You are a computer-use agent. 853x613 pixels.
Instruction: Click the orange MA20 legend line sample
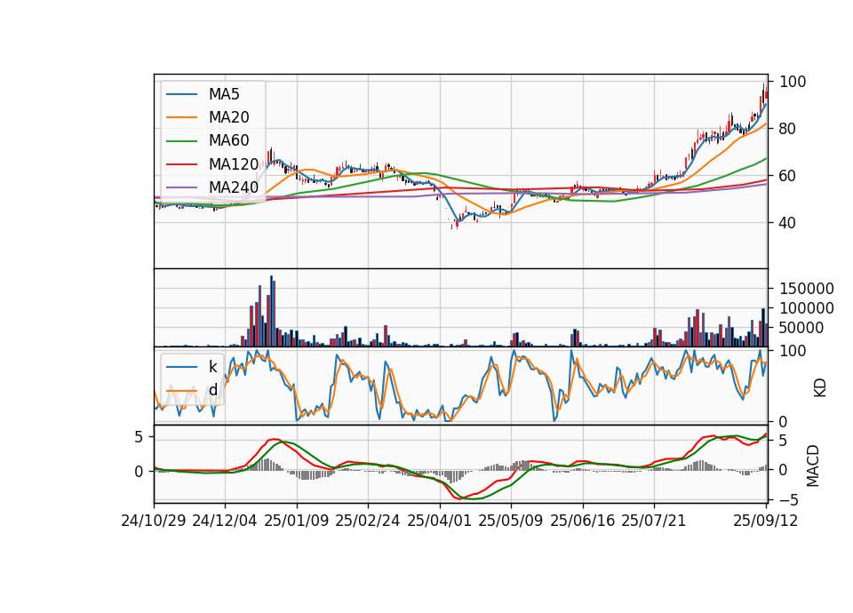181,118
